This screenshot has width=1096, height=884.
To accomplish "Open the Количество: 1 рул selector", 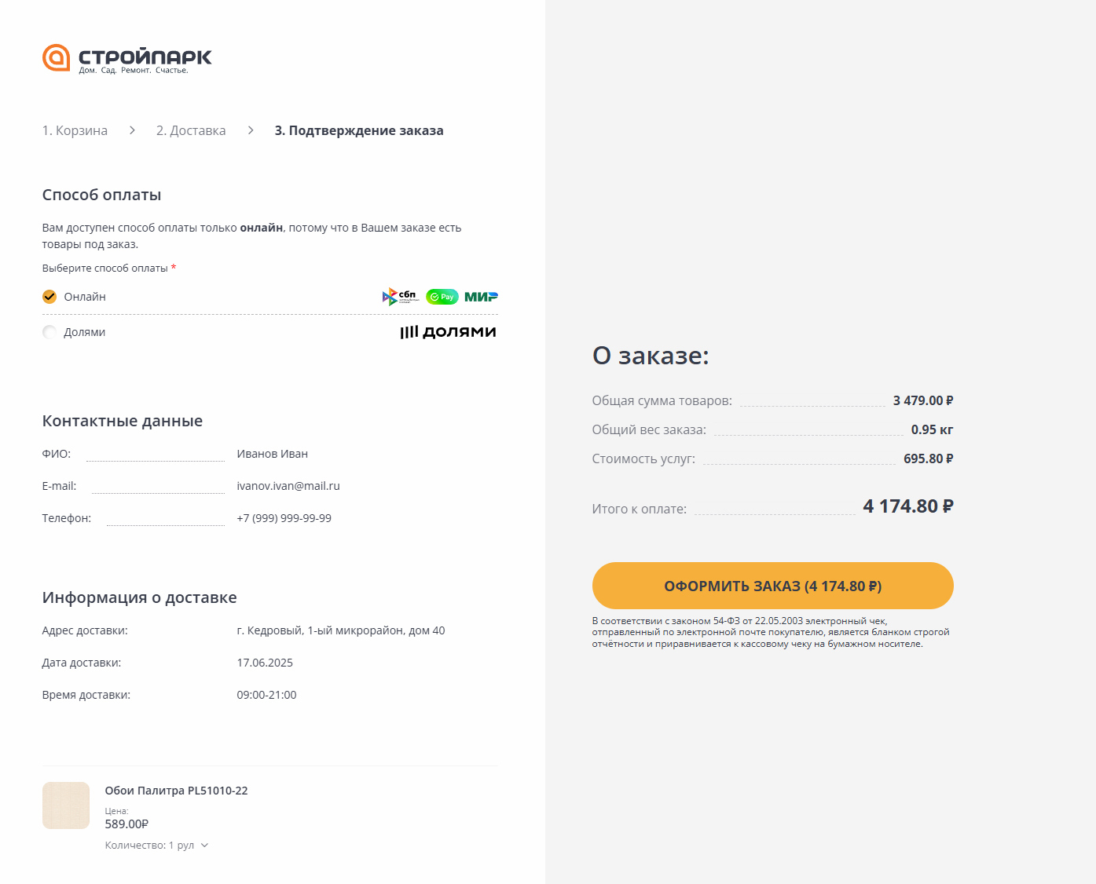I will point(149,846).
